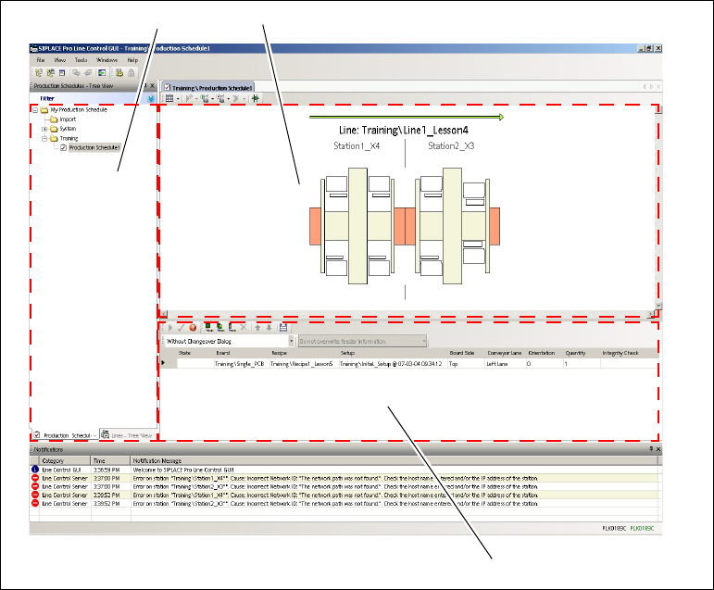The width and height of the screenshot is (714, 590).
Task: Click the Board column header in schedule table
Action: [223, 353]
